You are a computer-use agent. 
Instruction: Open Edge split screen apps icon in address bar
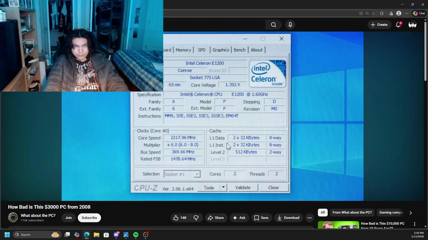click(361, 13)
